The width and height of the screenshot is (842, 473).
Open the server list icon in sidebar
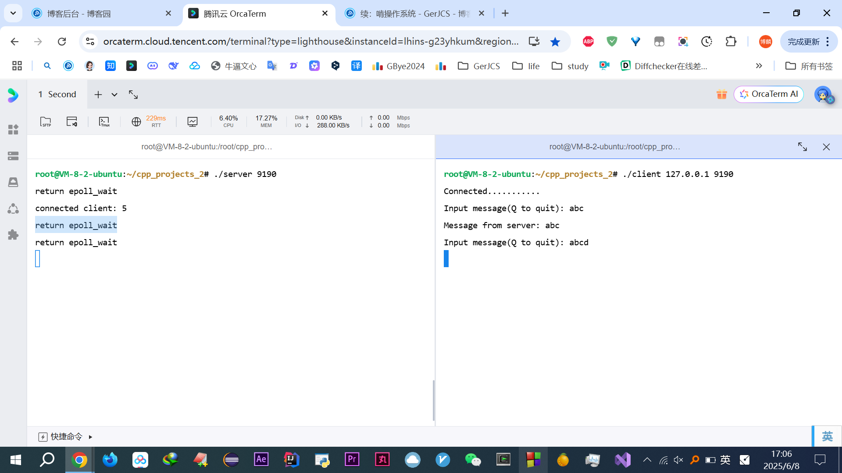tap(13, 156)
